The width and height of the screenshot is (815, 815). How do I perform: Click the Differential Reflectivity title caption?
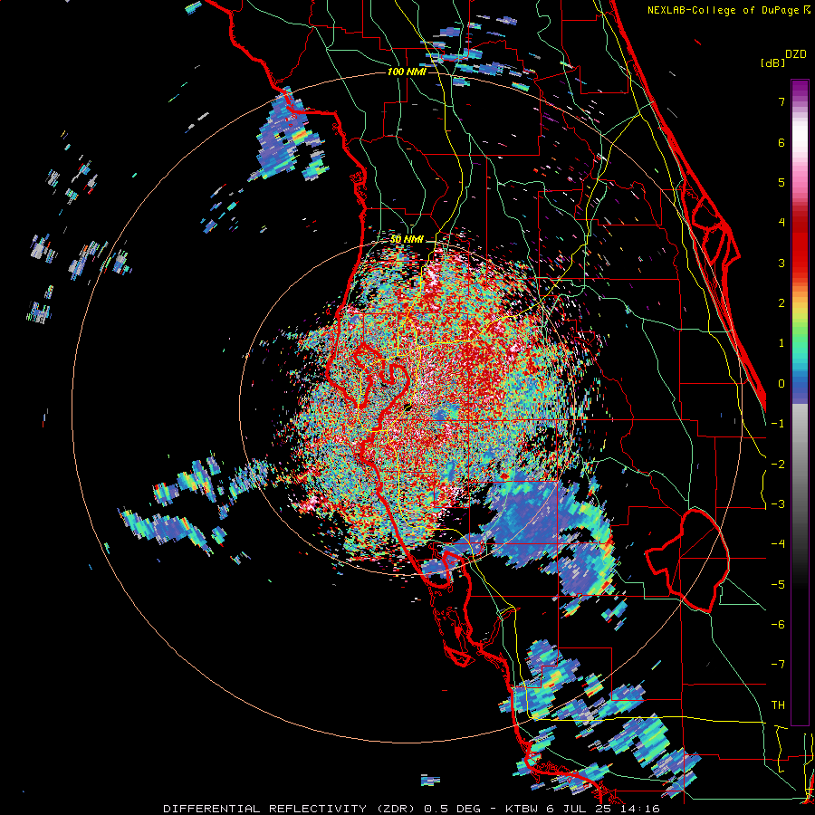coord(412,809)
